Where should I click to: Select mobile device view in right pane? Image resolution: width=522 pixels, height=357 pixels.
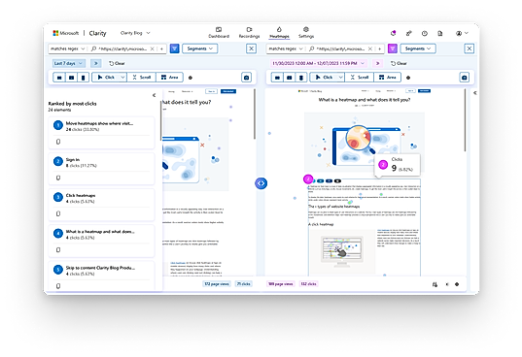pos(301,78)
